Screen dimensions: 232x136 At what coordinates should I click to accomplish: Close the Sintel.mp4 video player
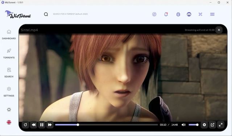219,30
